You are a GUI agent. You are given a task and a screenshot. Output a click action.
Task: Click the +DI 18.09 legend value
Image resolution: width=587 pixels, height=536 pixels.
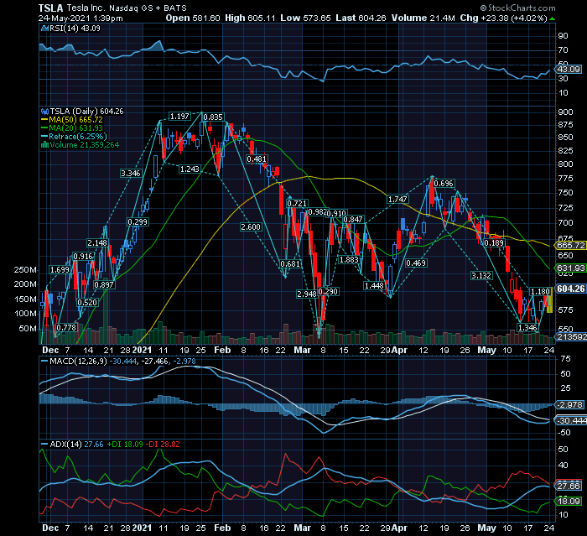(x=125, y=445)
